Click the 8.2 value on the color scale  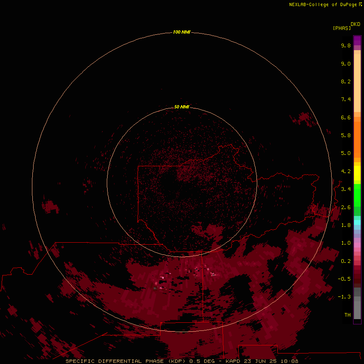(346, 81)
